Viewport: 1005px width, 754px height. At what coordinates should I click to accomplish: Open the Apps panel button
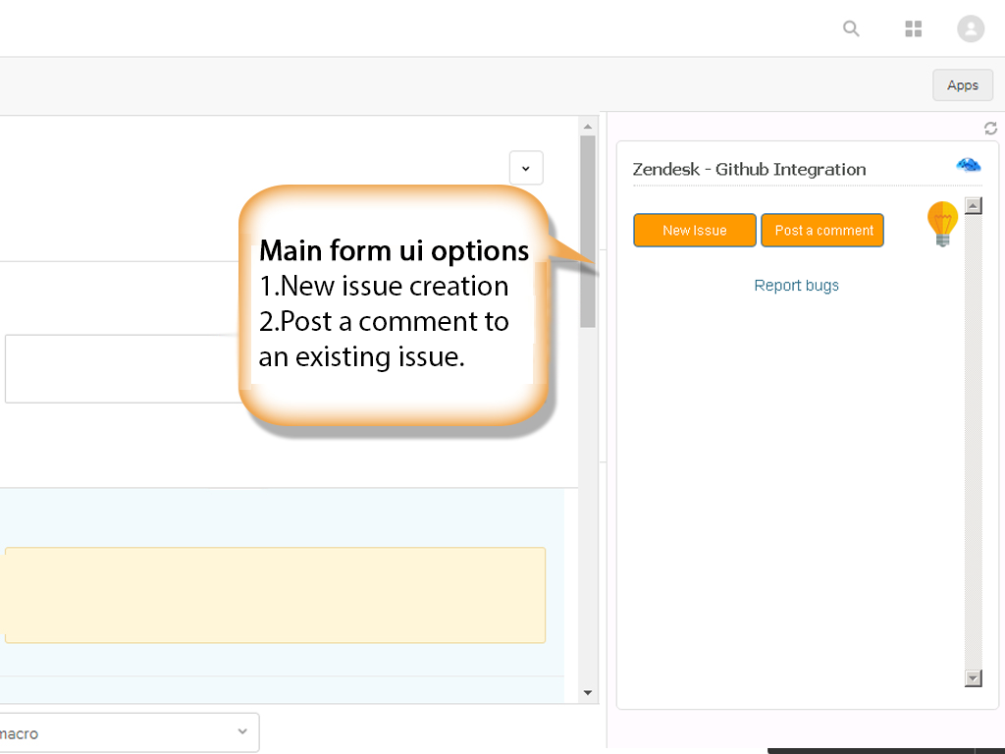(x=962, y=84)
